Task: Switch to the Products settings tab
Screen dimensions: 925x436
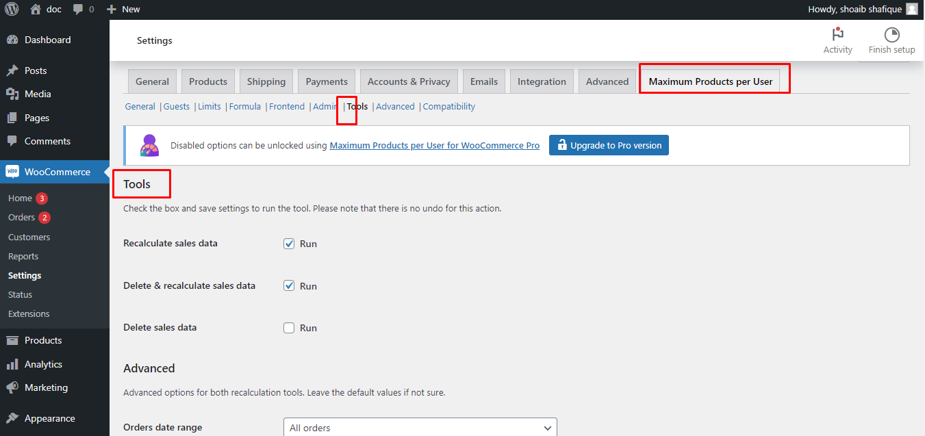Action: (208, 81)
